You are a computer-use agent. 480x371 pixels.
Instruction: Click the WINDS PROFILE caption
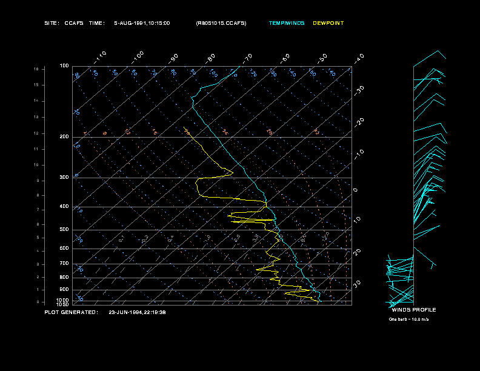pyautogui.click(x=414, y=310)
